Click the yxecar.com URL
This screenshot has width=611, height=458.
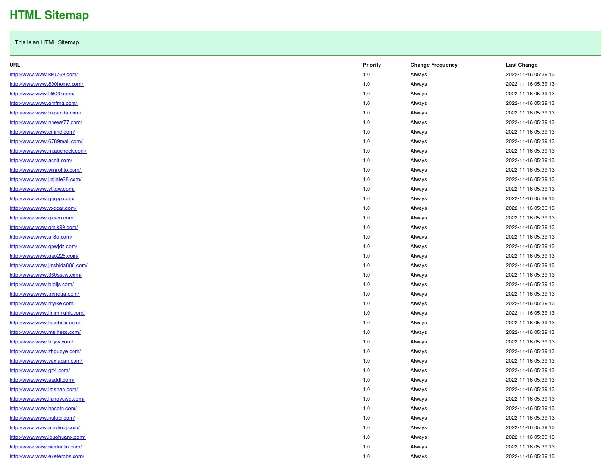[x=43, y=208]
